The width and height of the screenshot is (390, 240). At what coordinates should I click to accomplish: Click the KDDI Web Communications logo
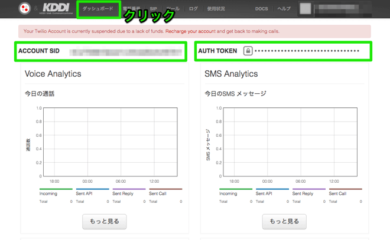click(x=56, y=8)
